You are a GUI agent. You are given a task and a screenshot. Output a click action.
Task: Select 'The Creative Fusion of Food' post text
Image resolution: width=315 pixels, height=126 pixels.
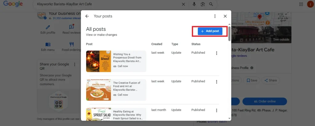pyautogui.click(x=127, y=86)
